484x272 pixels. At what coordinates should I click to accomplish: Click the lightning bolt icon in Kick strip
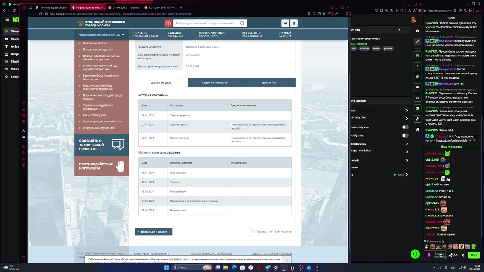417,66
